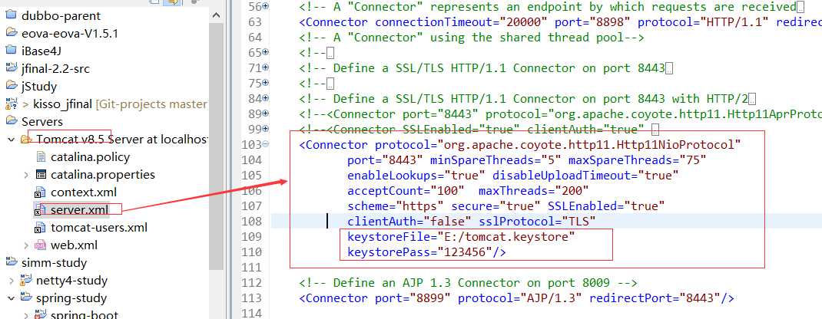Click the Project Explorer vertical scrollbar thumb
The width and height of the screenshot is (822, 319).
click(217, 146)
